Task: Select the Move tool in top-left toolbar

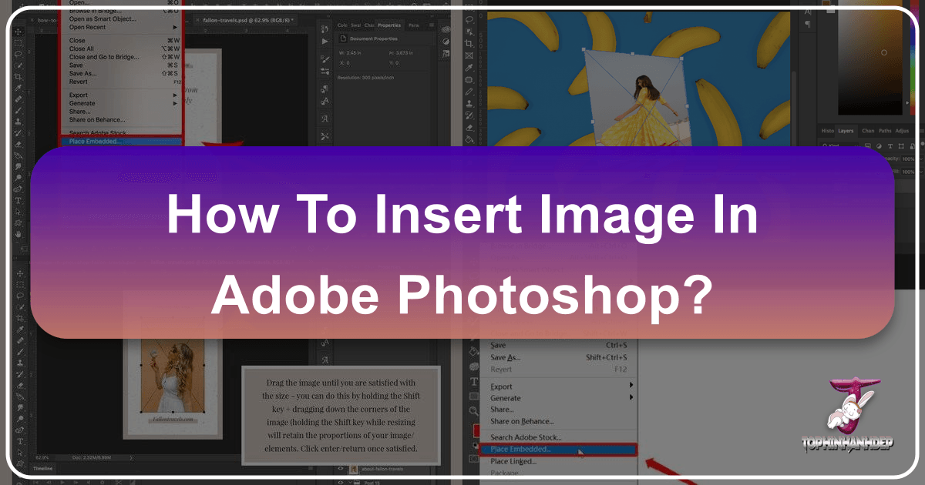Action: 18,32
